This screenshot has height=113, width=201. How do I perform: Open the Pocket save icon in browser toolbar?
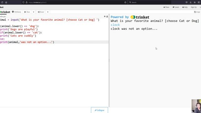click(x=187, y=2)
